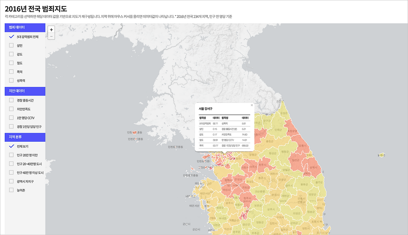Check the 치안만족도 checkbox in sidebar
Viewport: 408px width, 235px height.
coord(11,109)
